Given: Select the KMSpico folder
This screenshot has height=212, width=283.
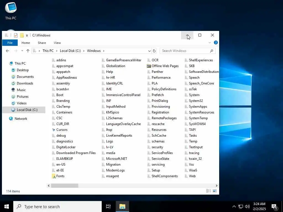Looking at the screenshot, I should pos(111,112).
